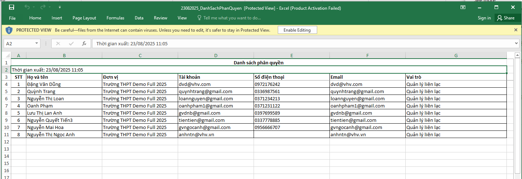522x179 pixels.
Task: Click the Share person icon
Action: pyautogui.click(x=500, y=18)
